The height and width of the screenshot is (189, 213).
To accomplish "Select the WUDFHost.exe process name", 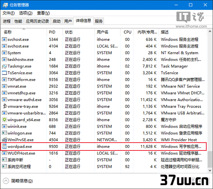I will pyautogui.click(x=21, y=153).
